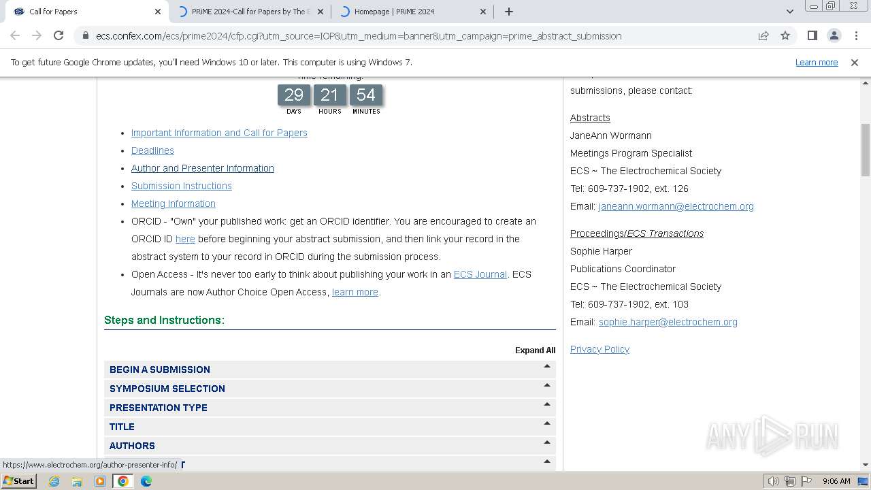The image size is (871, 490).
Task: Open the tab search chevron
Action: pyautogui.click(x=789, y=11)
